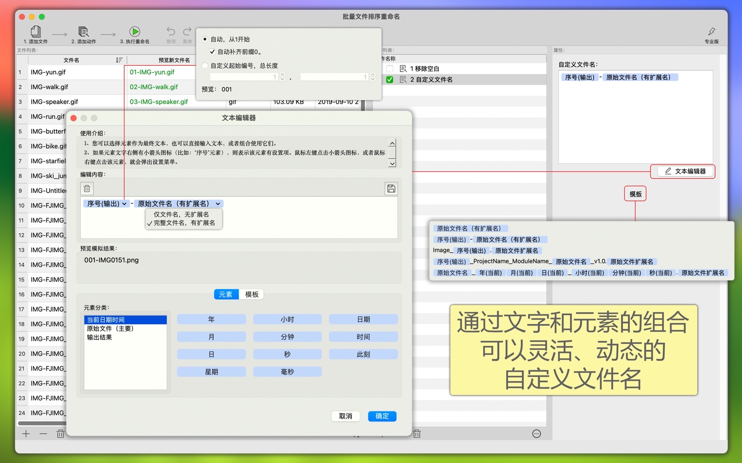The height and width of the screenshot is (463, 742).
Task: Click the 确定 button
Action: (x=382, y=416)
